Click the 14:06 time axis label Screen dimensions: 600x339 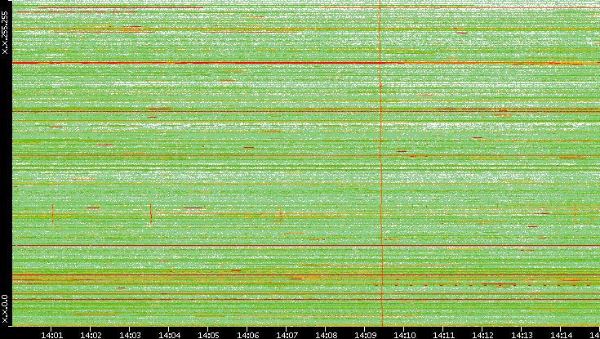[247, 335]
